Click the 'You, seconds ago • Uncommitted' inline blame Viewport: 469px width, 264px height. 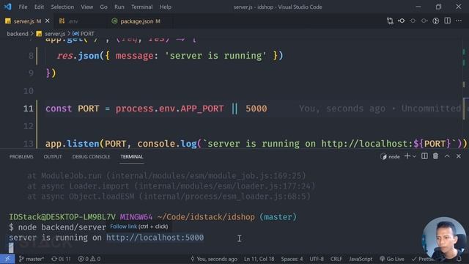click(x=380, y=109)
